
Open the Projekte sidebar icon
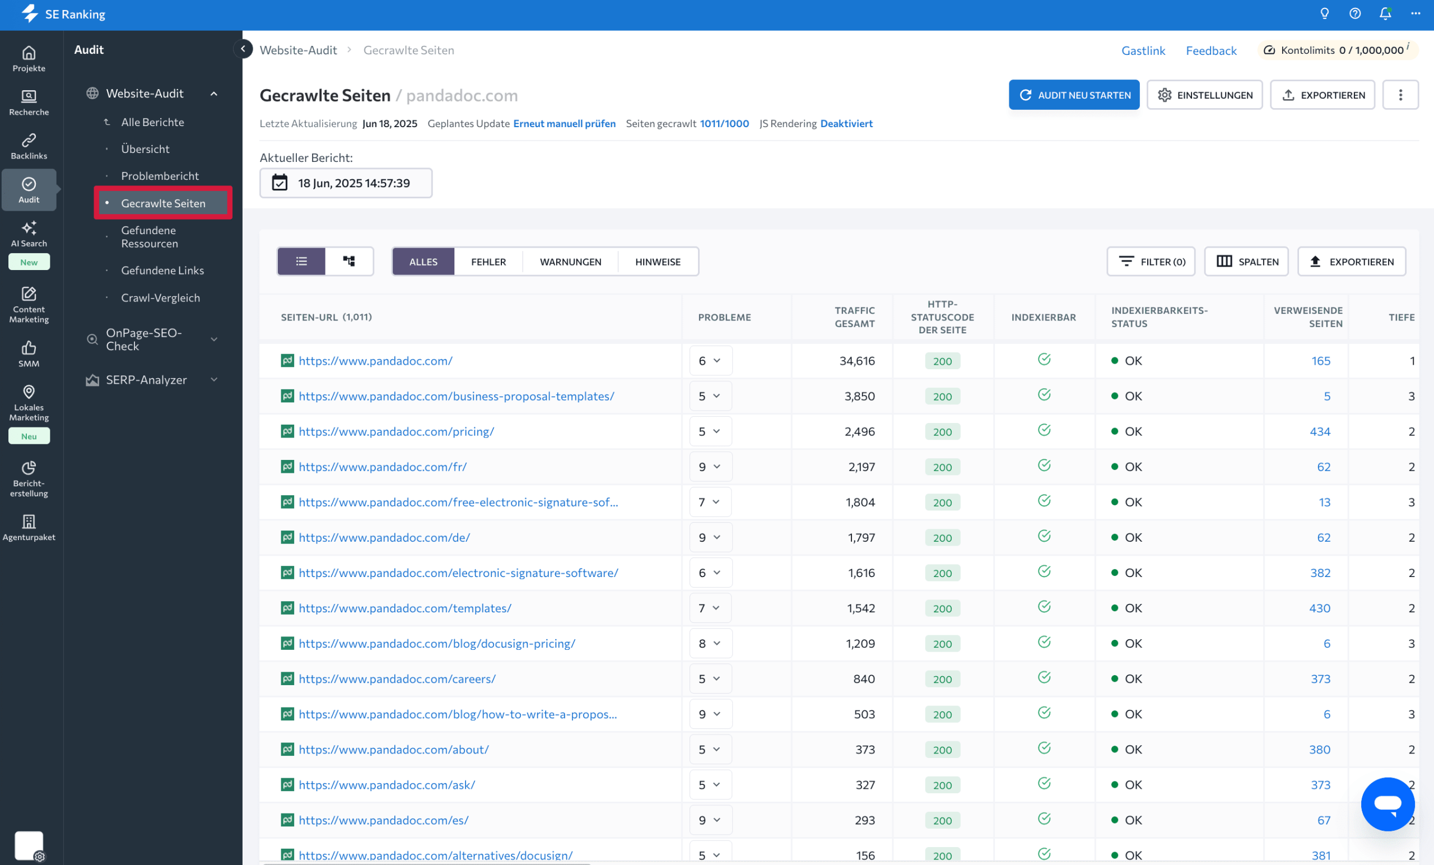29,59
